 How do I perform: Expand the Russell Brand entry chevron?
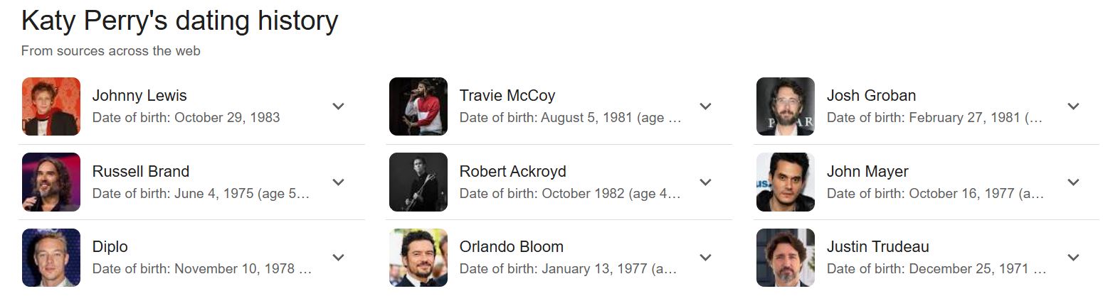coord(338,182)
